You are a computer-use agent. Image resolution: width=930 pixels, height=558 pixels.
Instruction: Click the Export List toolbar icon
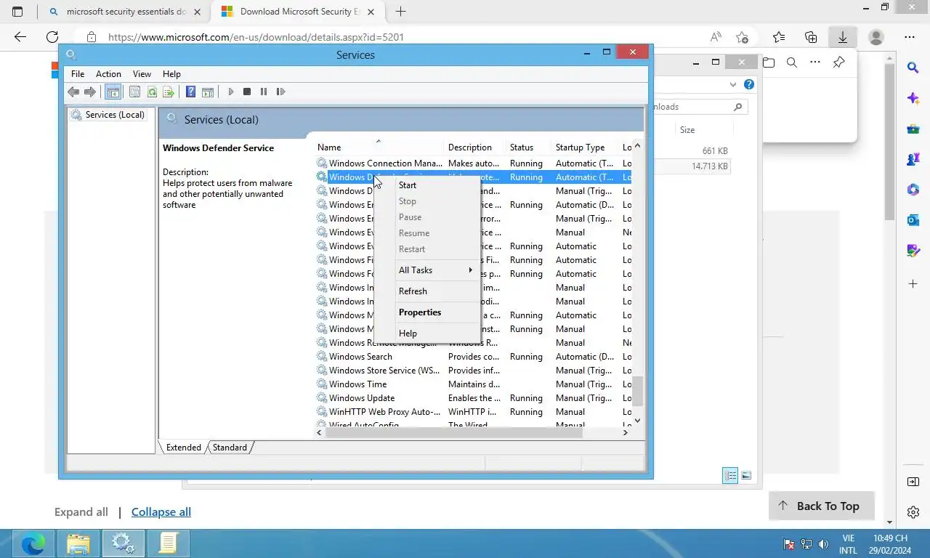click(169, 92)
